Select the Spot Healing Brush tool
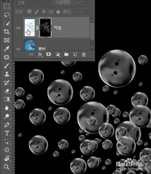The width and height of the screenshot is (151, 174). point(7,57)
